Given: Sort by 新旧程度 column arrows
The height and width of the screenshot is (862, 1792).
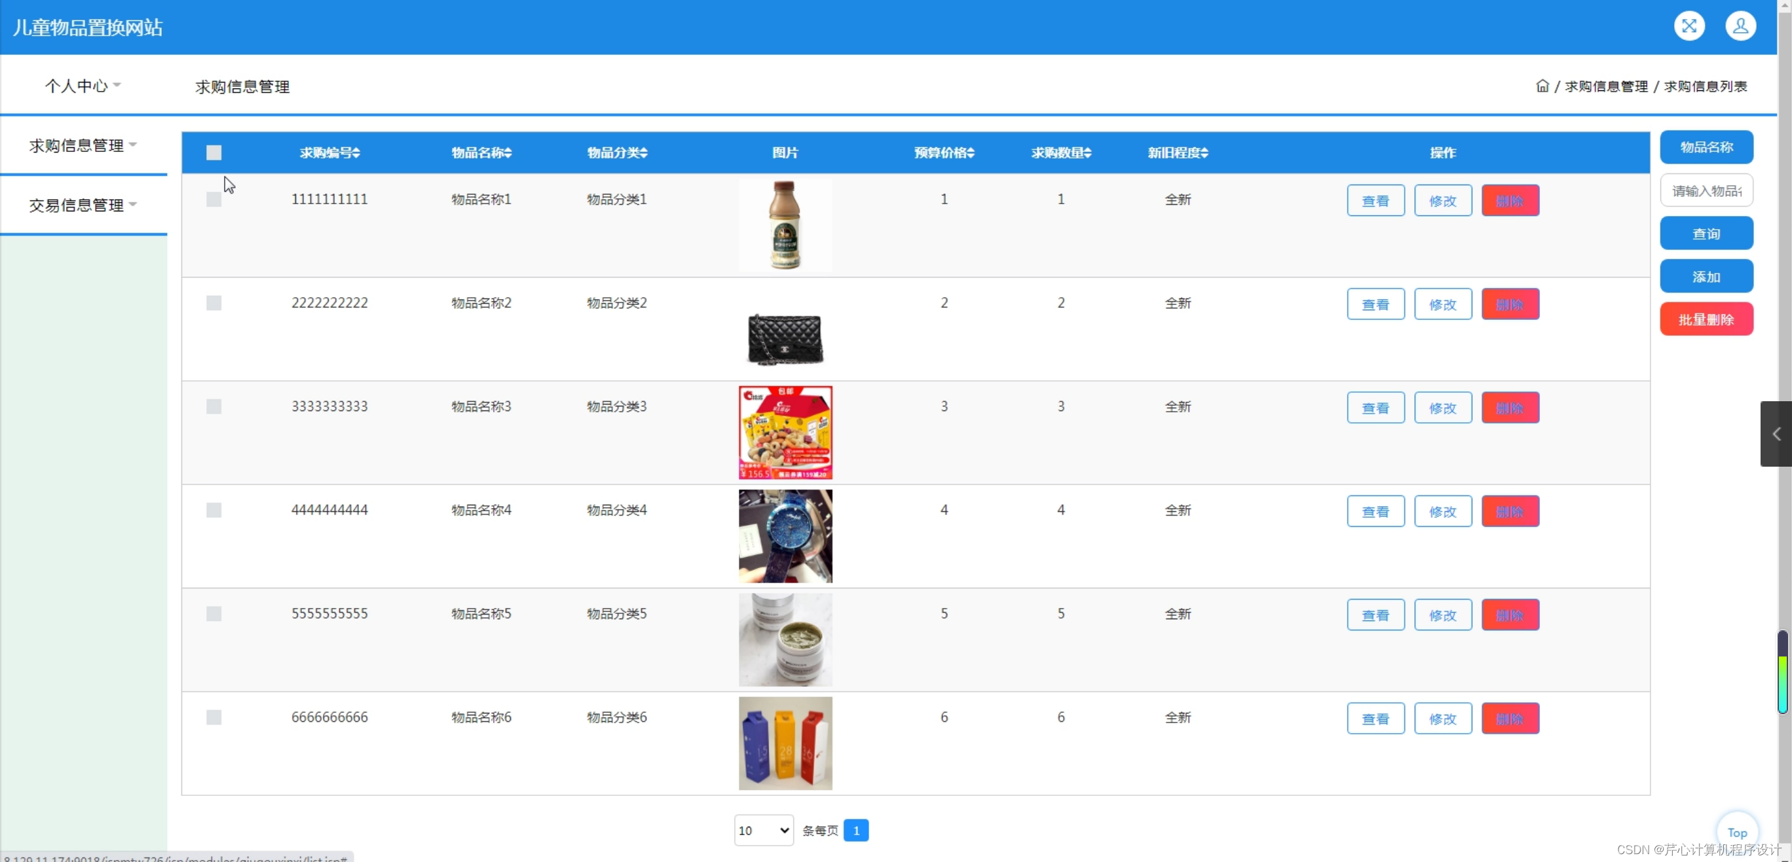Looking at the screenshot, I should (1204, 153).
